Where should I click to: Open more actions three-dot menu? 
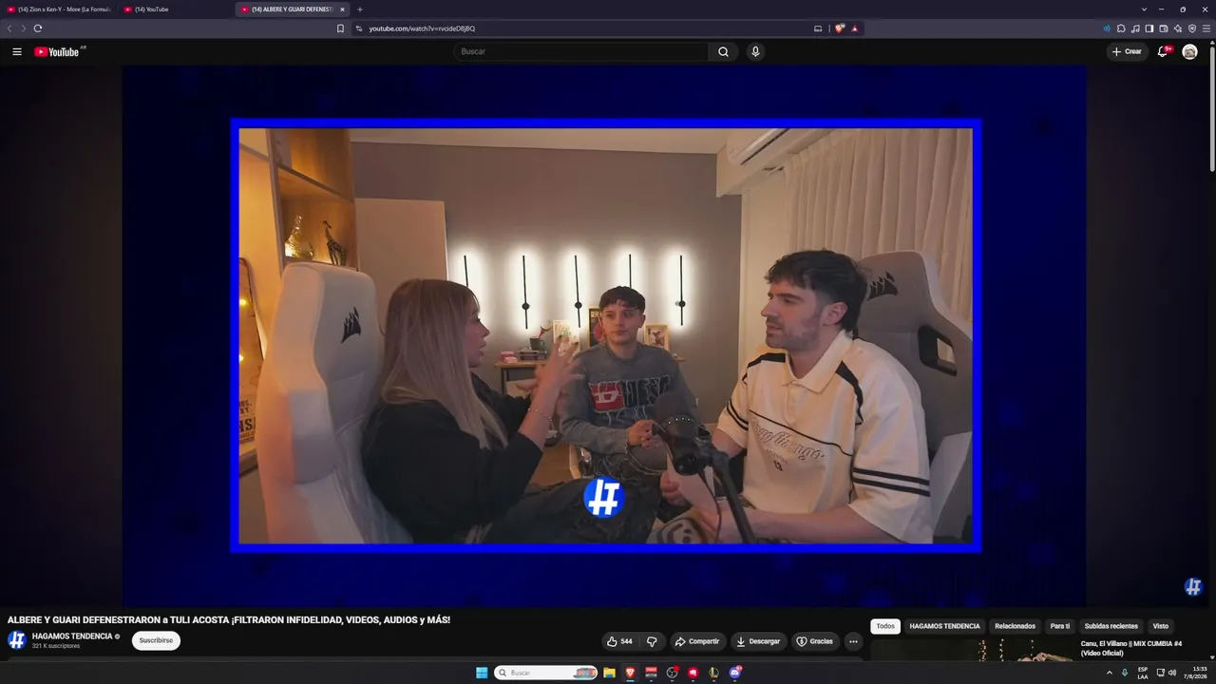coord(853,641)
